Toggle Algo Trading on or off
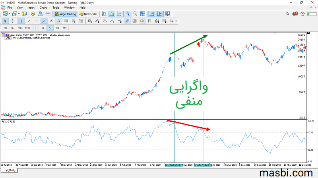The image size is (318, 178). 66,14
